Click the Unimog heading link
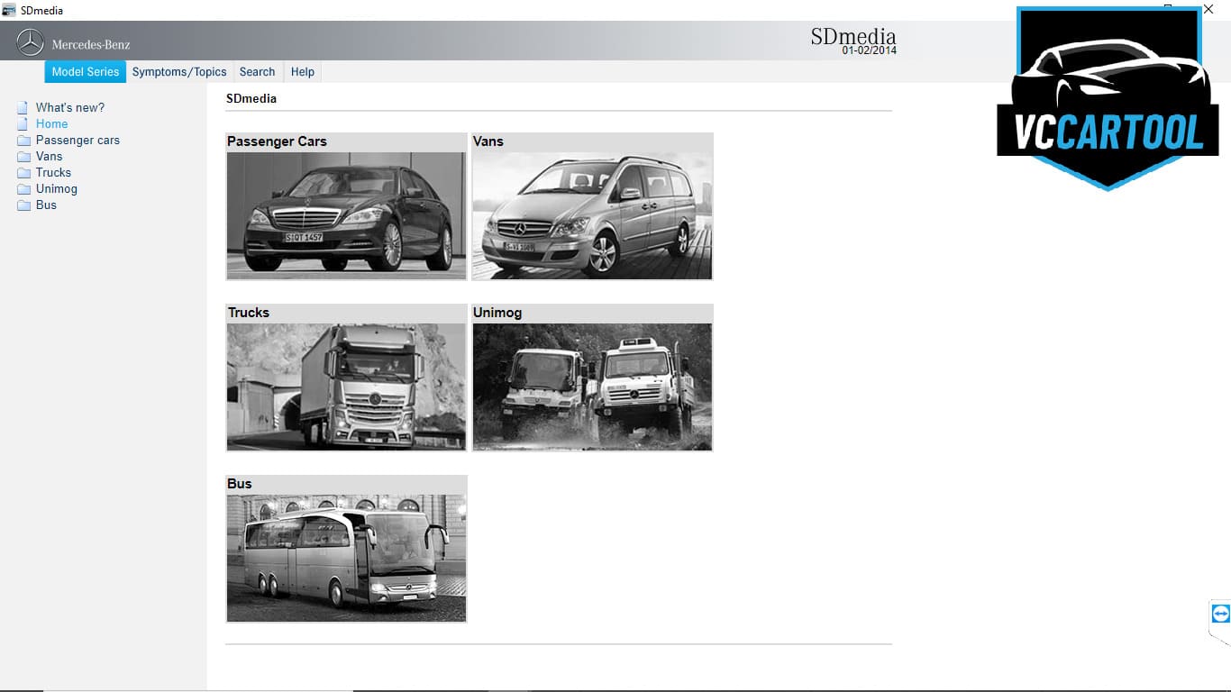The width and height of the screenshot is (1231, 692). coord(497,313)
